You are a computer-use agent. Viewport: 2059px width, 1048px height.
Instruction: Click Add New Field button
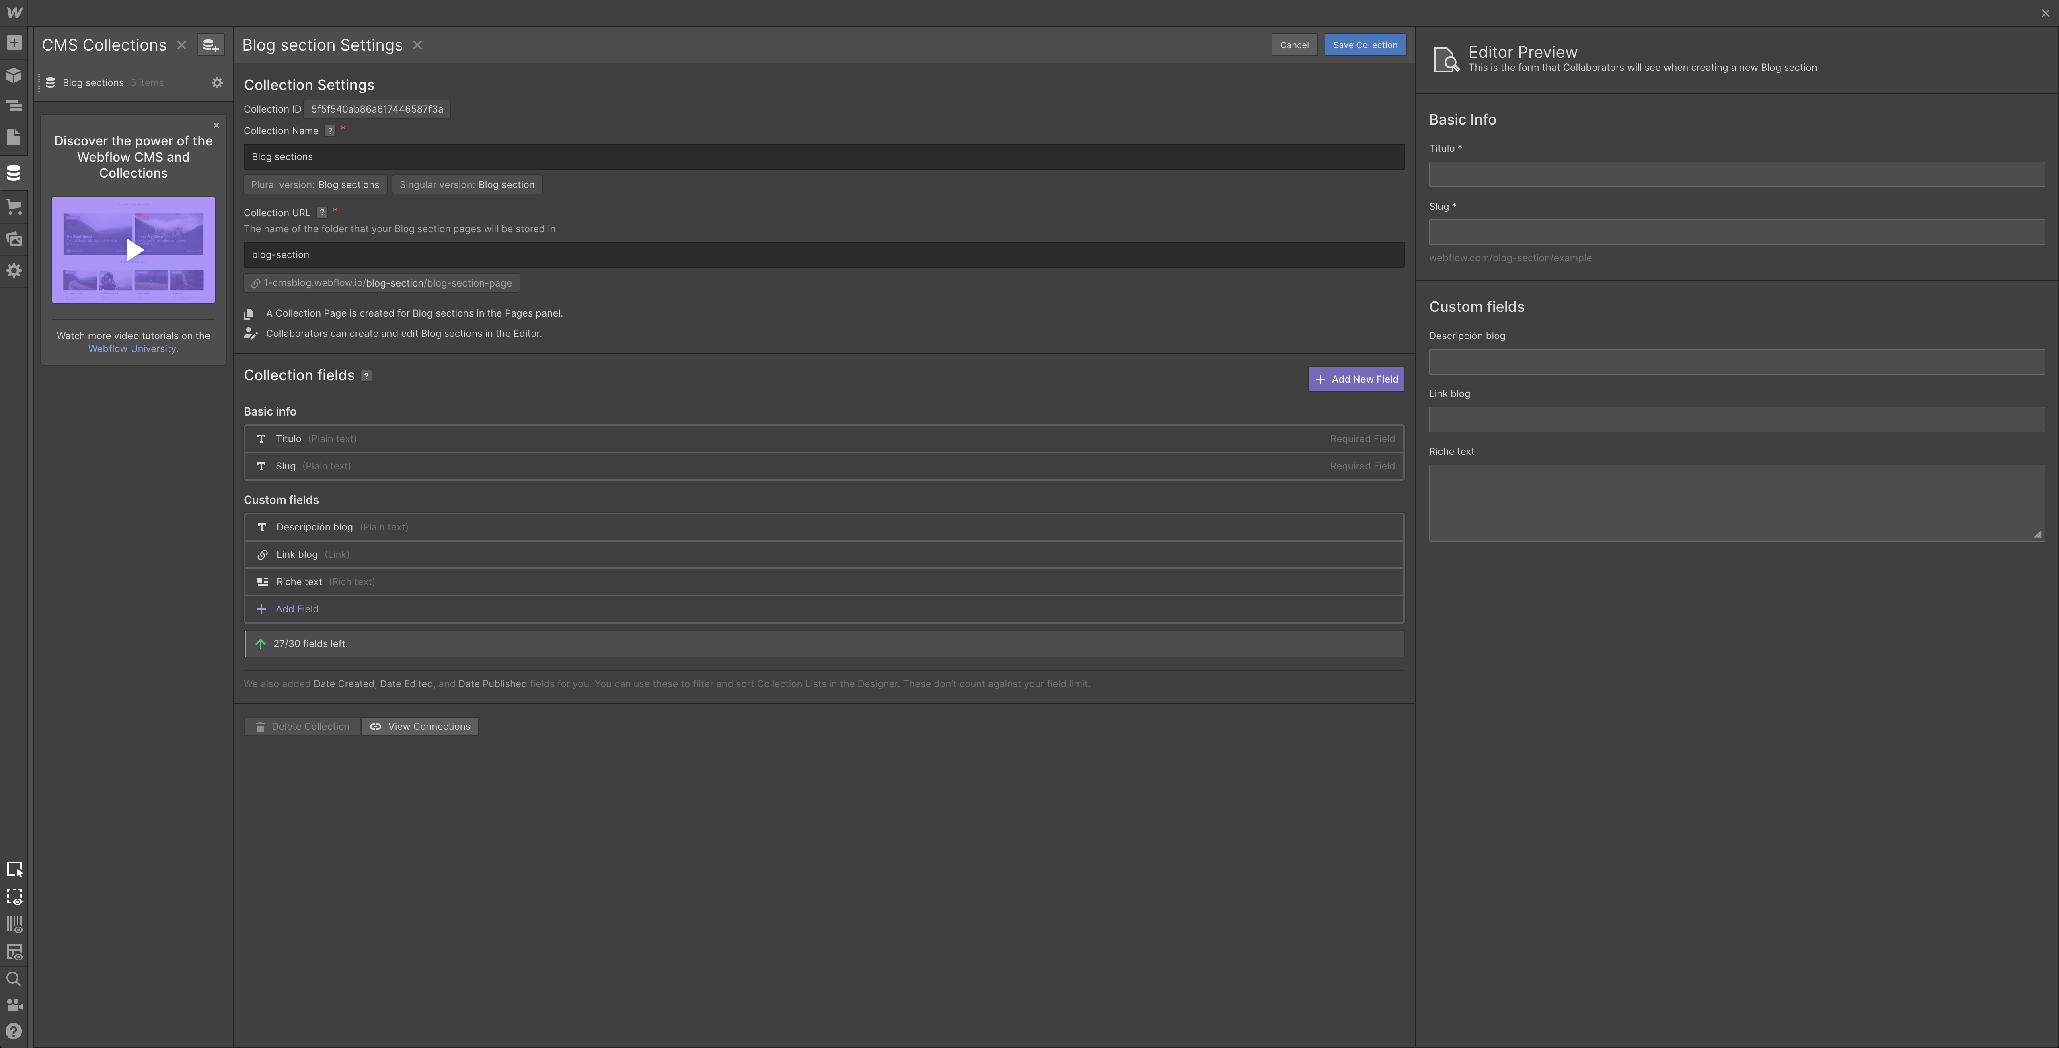1356,379
